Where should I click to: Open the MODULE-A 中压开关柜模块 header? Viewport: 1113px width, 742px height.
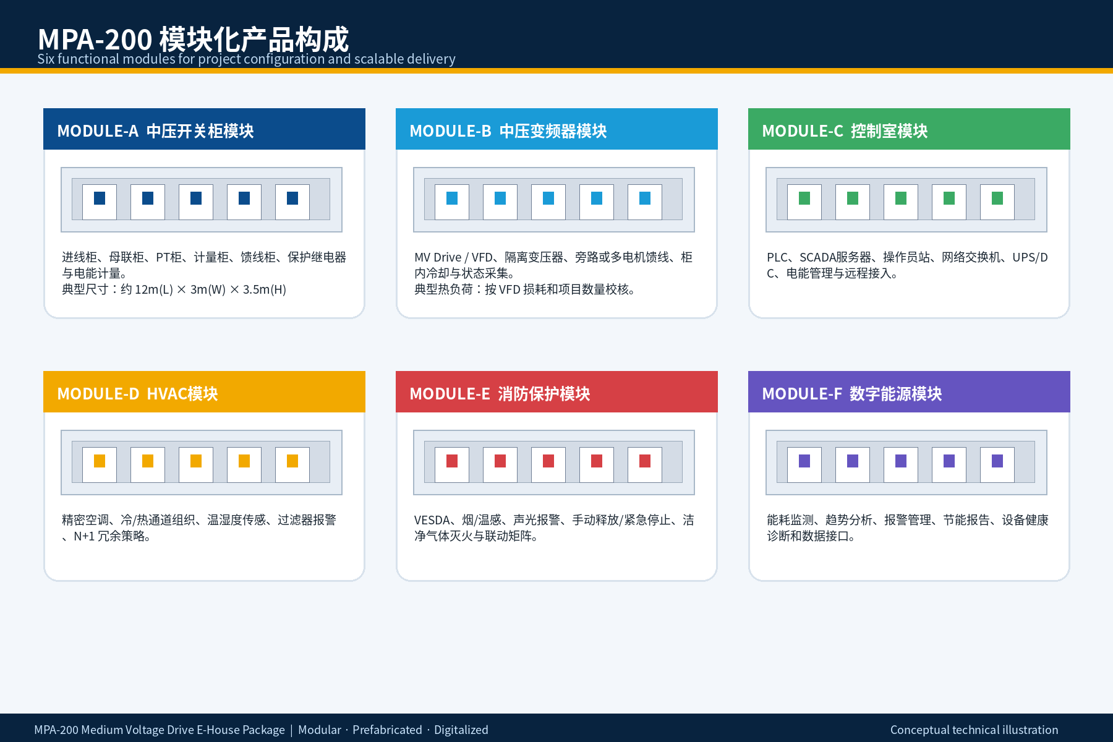(204, 129)
